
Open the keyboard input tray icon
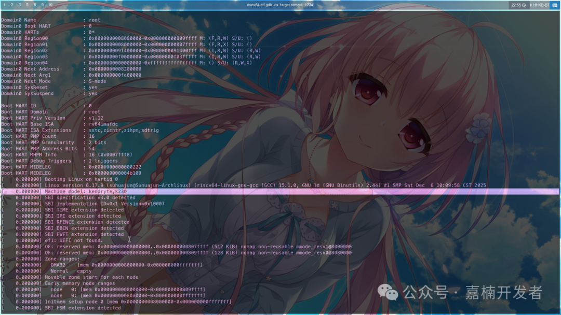(x=555, y=5)
